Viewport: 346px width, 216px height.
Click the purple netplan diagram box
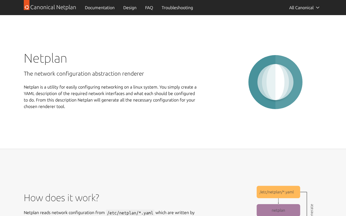pyautogui.click(x=278, y=210)
